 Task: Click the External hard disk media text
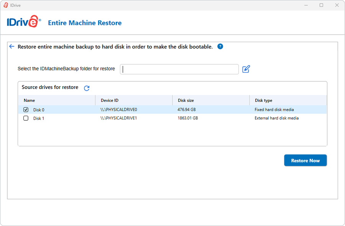tap(276, 118)
